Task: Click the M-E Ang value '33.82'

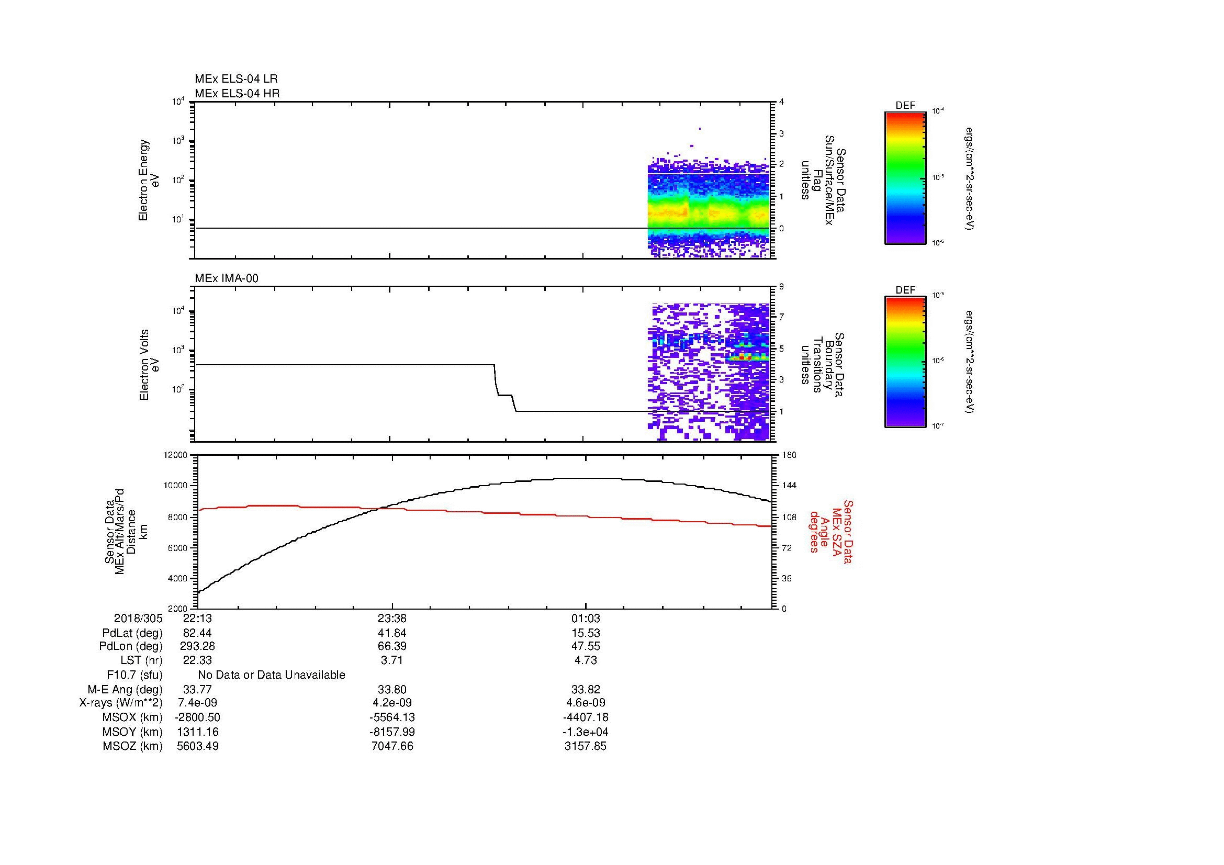Action: coord(586,690)
